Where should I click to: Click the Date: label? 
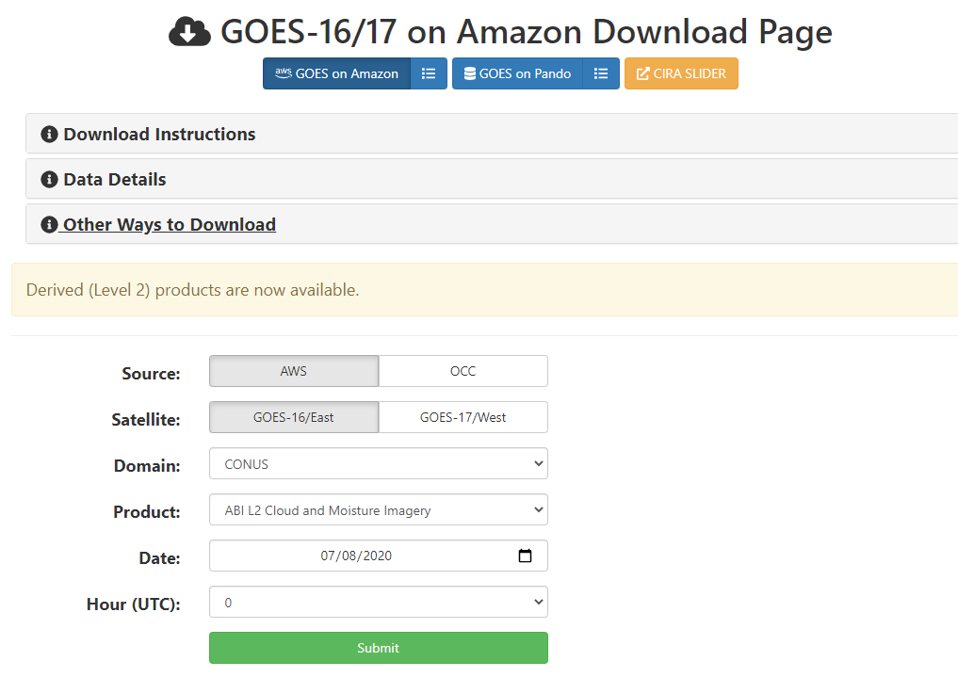pyautogui.click(x=159, y=558)
